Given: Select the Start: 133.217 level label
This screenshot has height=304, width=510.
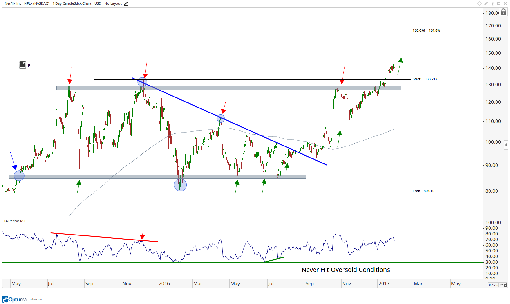Looking at the screenshot, I should 425,79.
